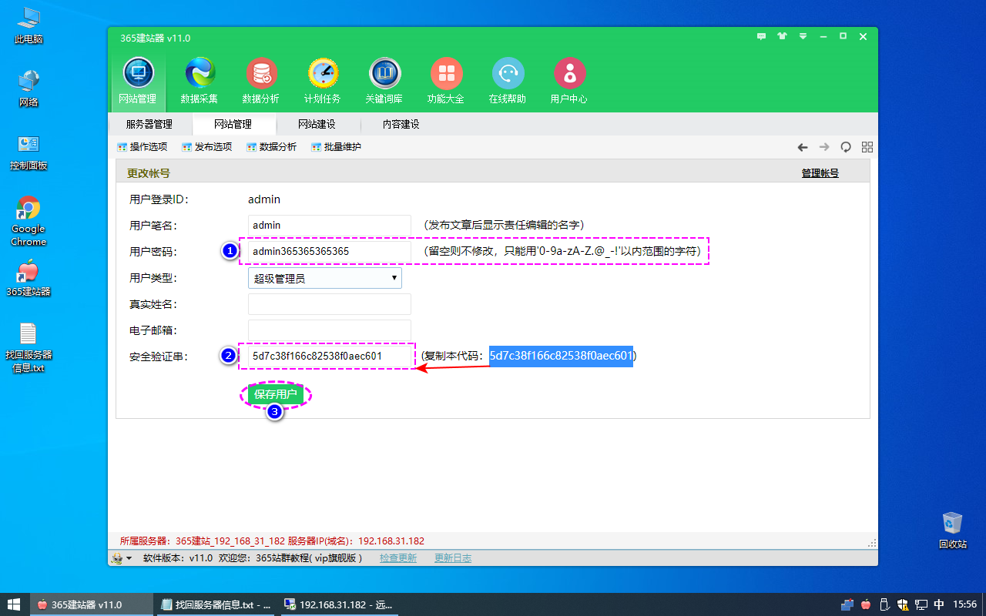Image resolution: width=986 pixels, height=616 pixels.
Task: Click the network tray icon
Action: click(x=921, y=604)
